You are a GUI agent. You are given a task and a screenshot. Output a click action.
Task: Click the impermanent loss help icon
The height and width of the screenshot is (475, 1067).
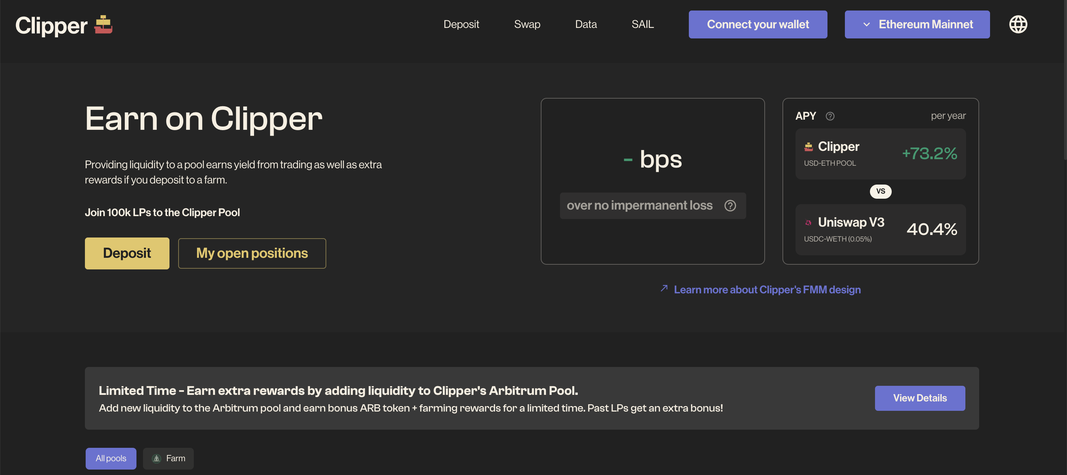(x=730, y=206)
